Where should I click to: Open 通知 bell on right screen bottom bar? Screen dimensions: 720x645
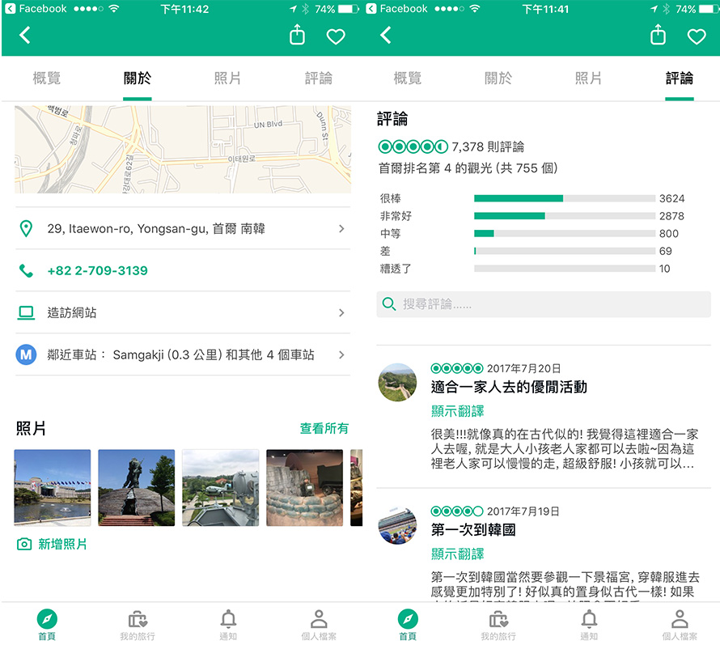[589, 626]
